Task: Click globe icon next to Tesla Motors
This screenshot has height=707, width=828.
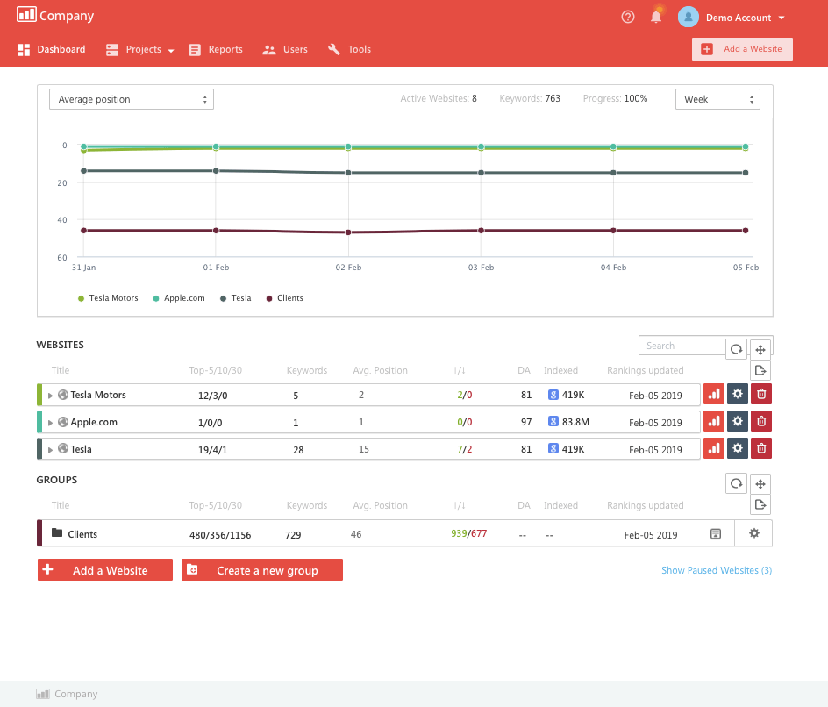Action: (63, 395)
